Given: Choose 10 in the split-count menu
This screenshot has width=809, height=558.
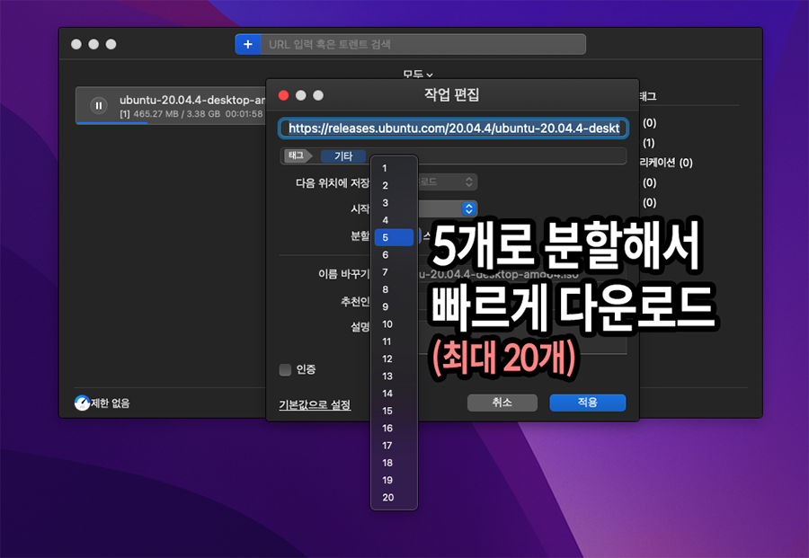Looking at the screenshot, I should click(x=395, y=323).
